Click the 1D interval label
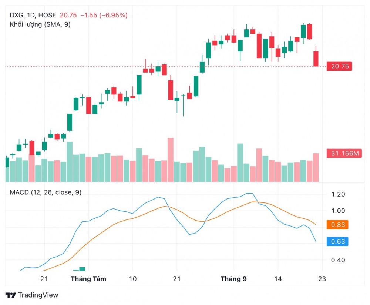The width and height of the screenshot is (370, 305). (31, 15)
